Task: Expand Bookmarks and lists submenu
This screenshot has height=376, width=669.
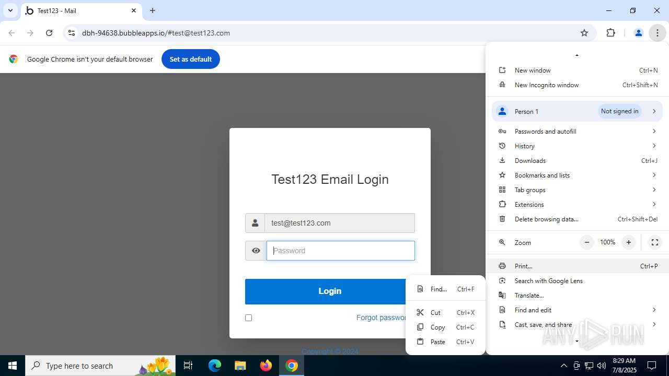Action: point(578,175)
